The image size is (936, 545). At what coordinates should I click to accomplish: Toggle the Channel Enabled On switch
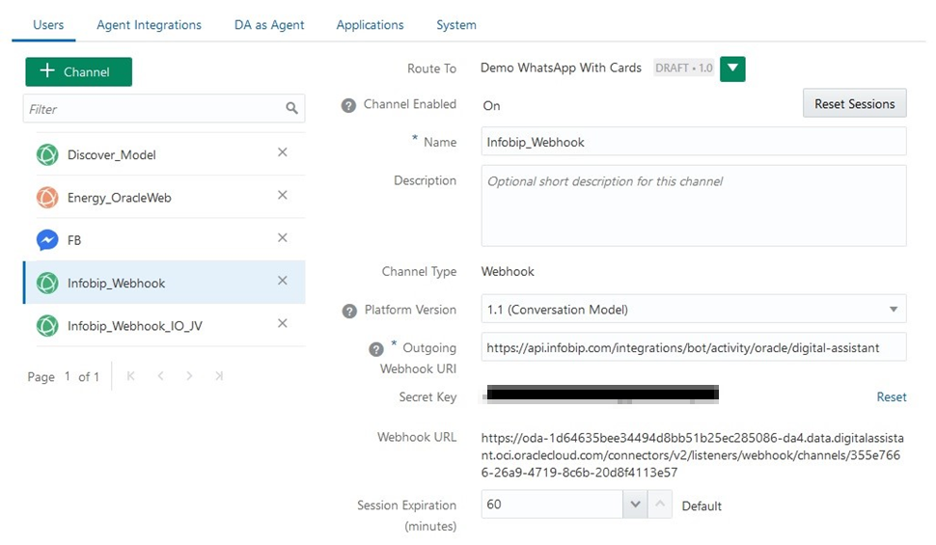[491, 106]
